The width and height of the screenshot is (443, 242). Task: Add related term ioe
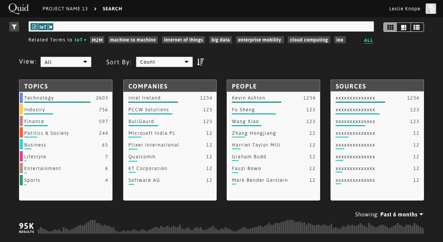pyautogui.click(x=340, y=40)
